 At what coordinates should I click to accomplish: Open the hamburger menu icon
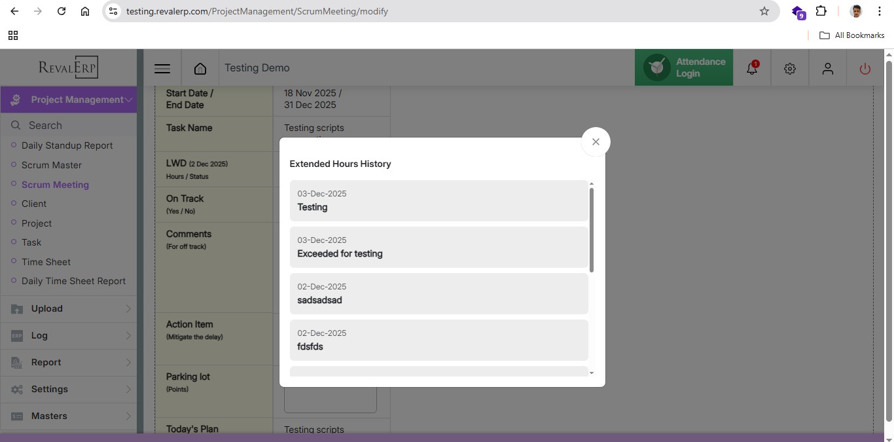point(162,68)
